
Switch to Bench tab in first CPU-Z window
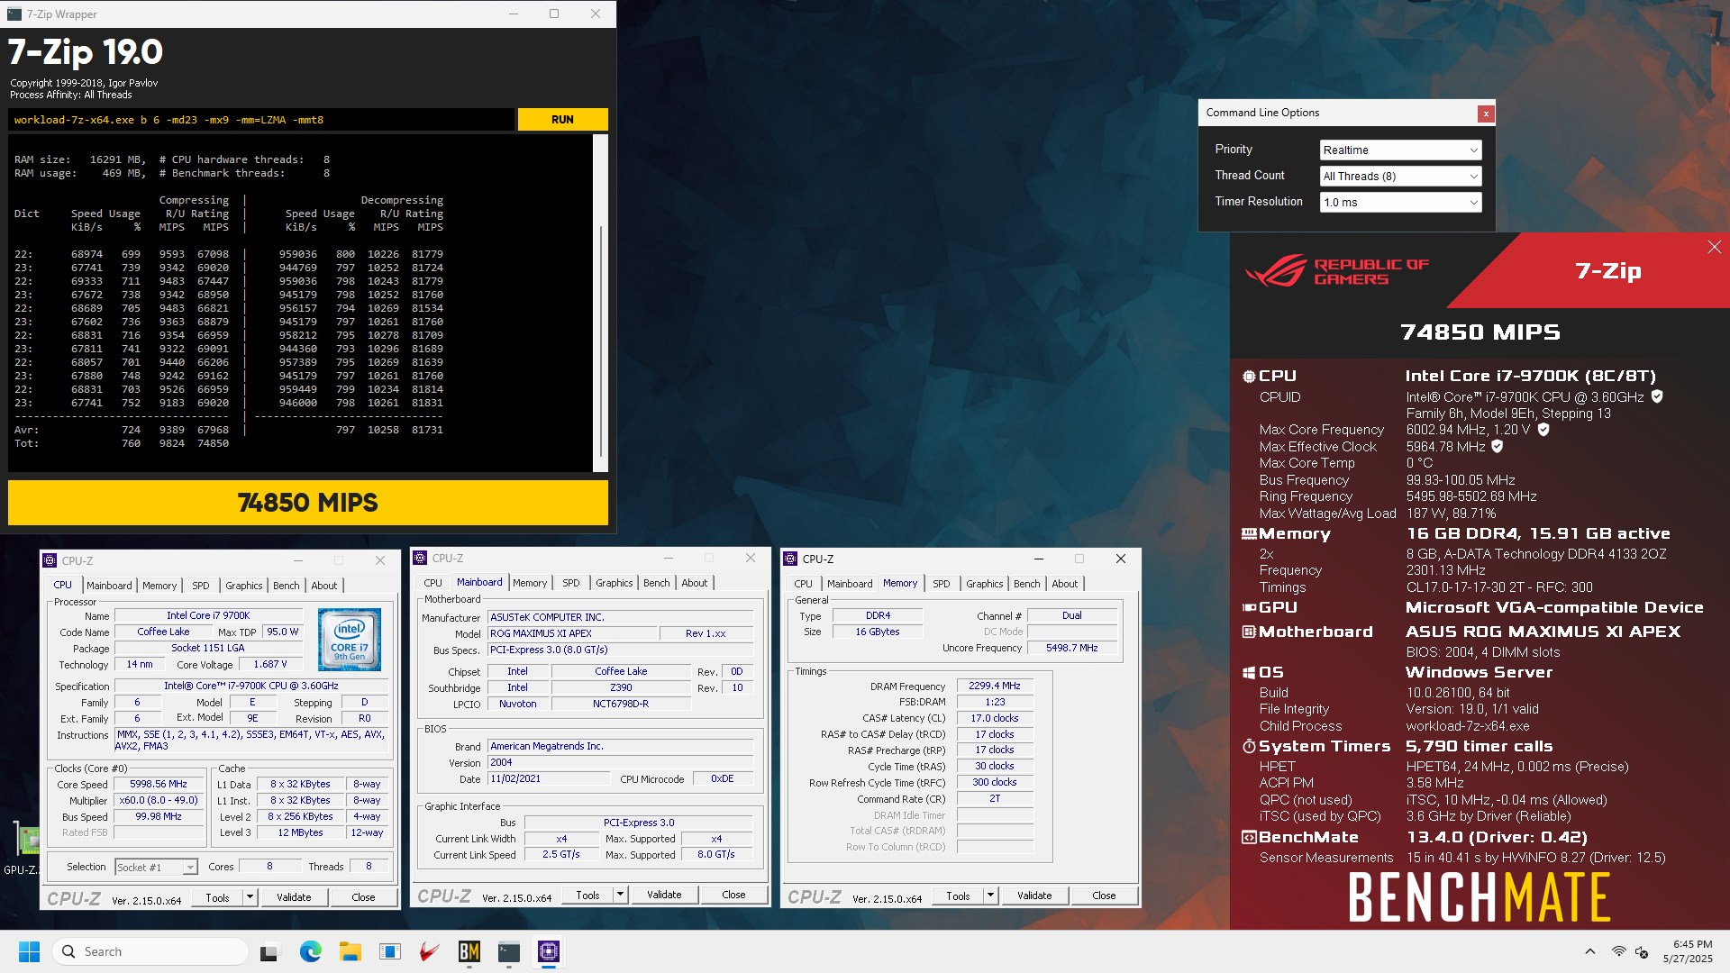click(x=287, y=586)
